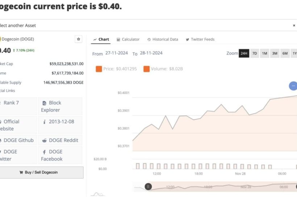Select the 24H zoom range
297x197 pixels.
244,53
